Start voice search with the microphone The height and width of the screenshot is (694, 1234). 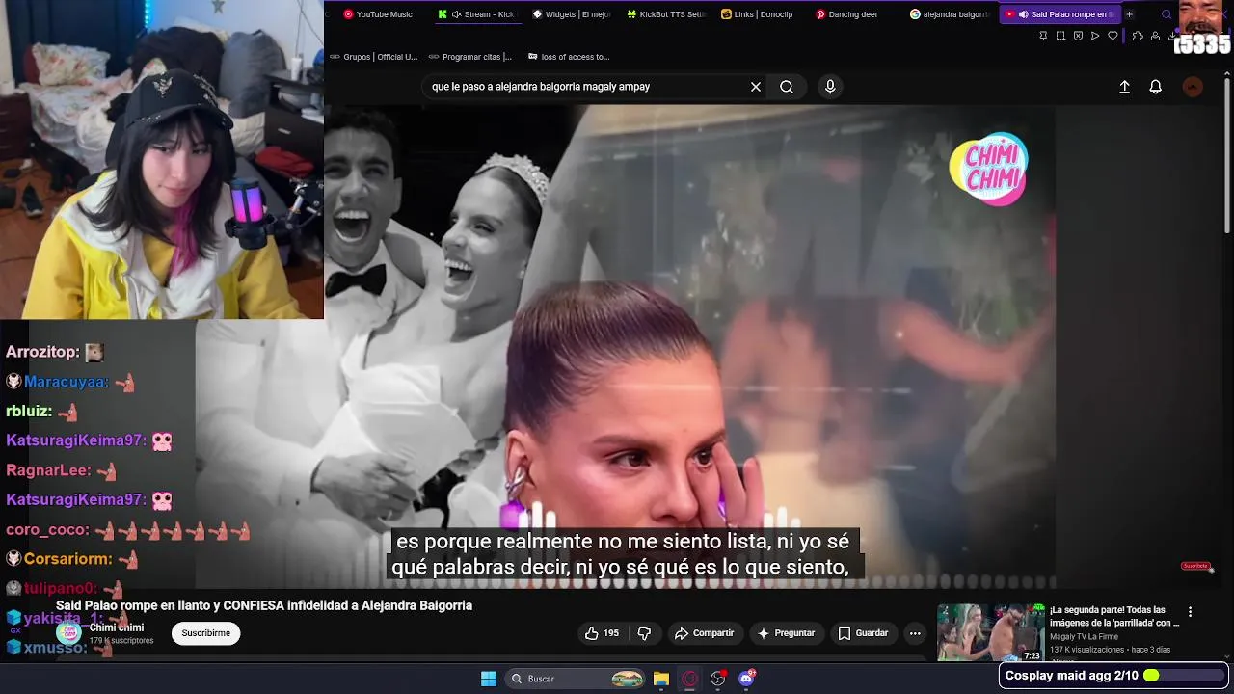click(830, 87)
